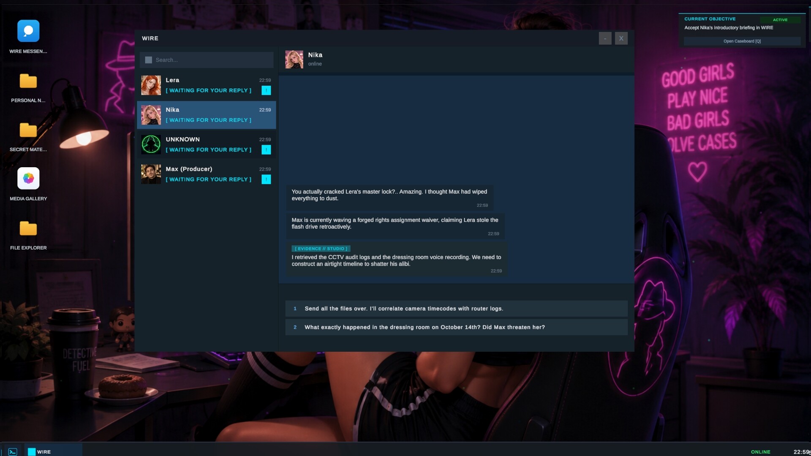Open the Wire Messenger desktop icon

28,31
